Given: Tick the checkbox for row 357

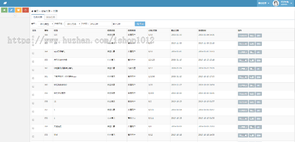Looking at the screenshot, I should 33,111.
